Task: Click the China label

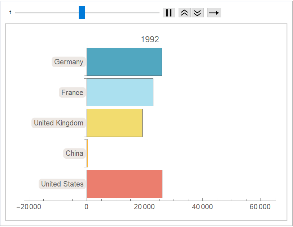Action: (74, 153)
